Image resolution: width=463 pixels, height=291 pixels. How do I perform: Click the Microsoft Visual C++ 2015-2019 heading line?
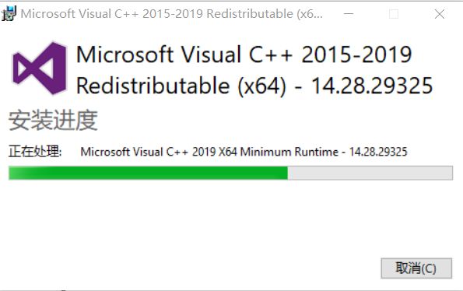pyautogui.click(x=244, y=54)
